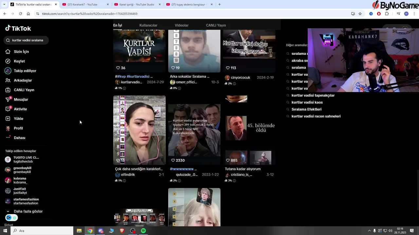419x235 pixels.
Task: Open Spotify from the taskbar
Action: pos(143,231)
